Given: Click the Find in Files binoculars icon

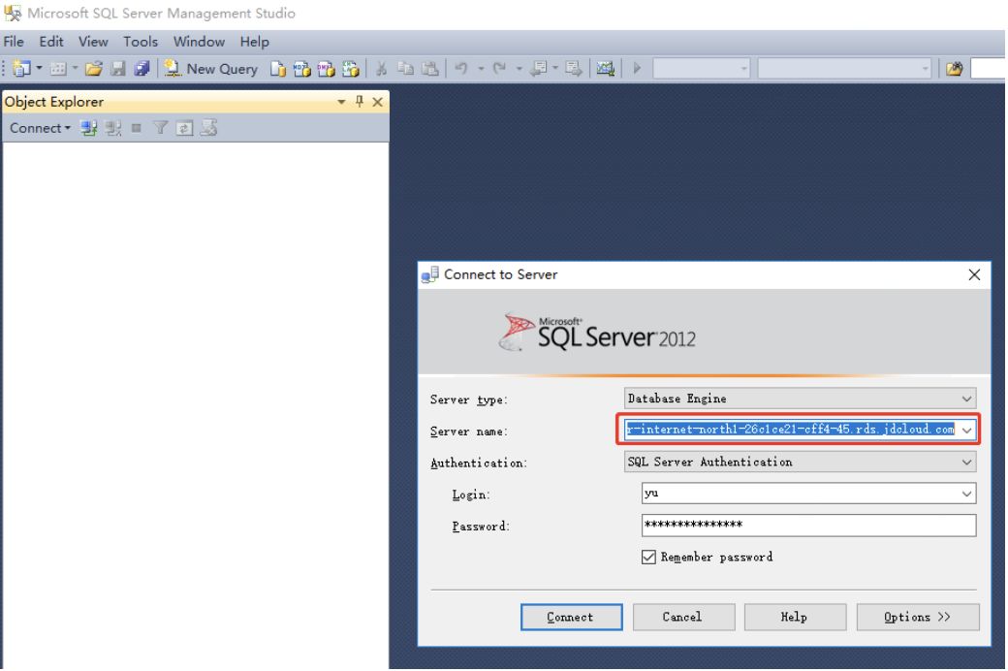Looking at the screenshot, I should point(954,68).
